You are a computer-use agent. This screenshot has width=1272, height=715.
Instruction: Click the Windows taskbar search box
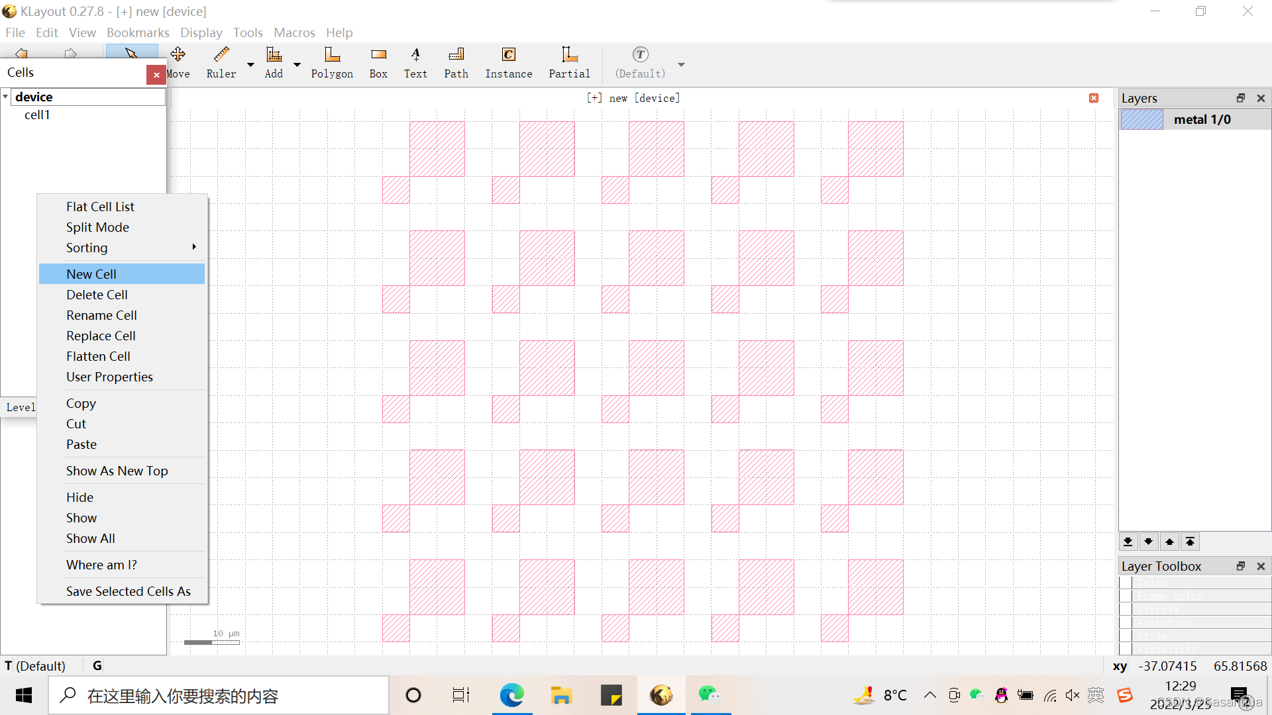tap(219, 696)
